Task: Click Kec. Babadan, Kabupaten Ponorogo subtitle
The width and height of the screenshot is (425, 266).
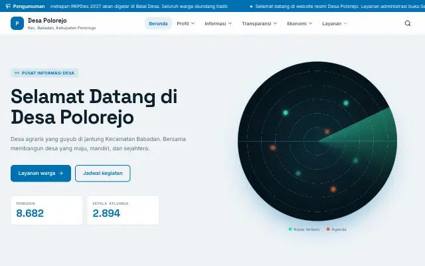Action: pyautogui.click(x=62, y=28)
